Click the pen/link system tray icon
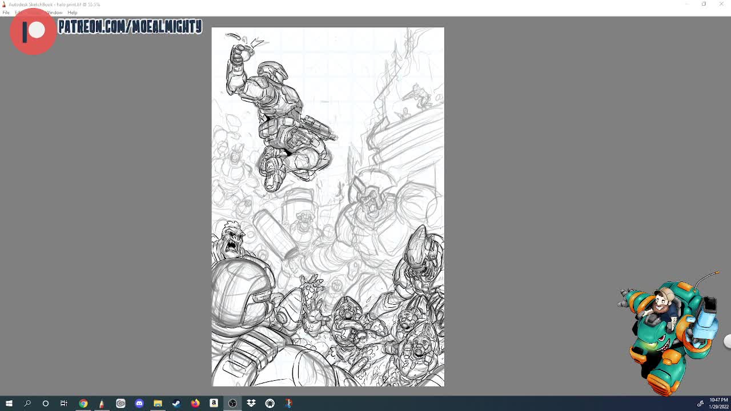The height and width of the screenshot is (411, 731). 700,404
